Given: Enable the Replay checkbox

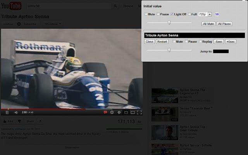Looking at the screenshot, I should 200,41.
